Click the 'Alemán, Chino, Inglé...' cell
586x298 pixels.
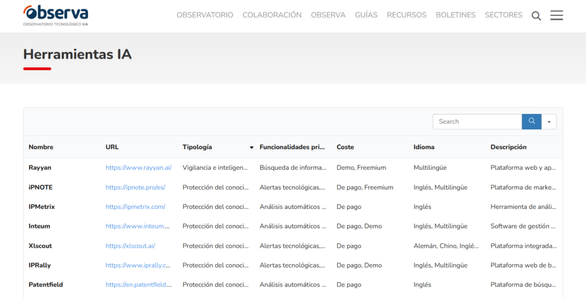click(x=446, y=246)
